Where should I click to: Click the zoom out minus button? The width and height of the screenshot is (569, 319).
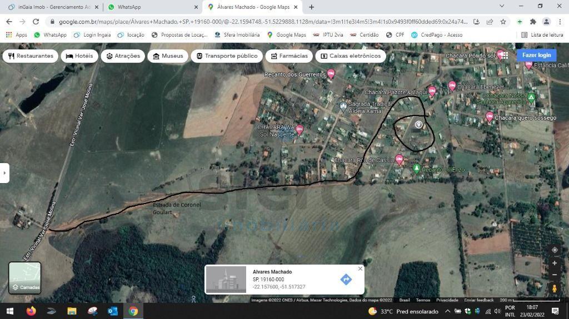click(x=555, y=275)
